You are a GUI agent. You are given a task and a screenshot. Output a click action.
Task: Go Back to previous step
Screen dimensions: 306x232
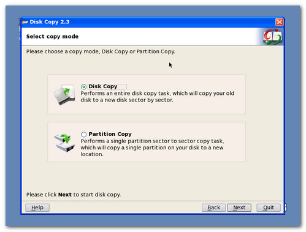tap(214, 208)
